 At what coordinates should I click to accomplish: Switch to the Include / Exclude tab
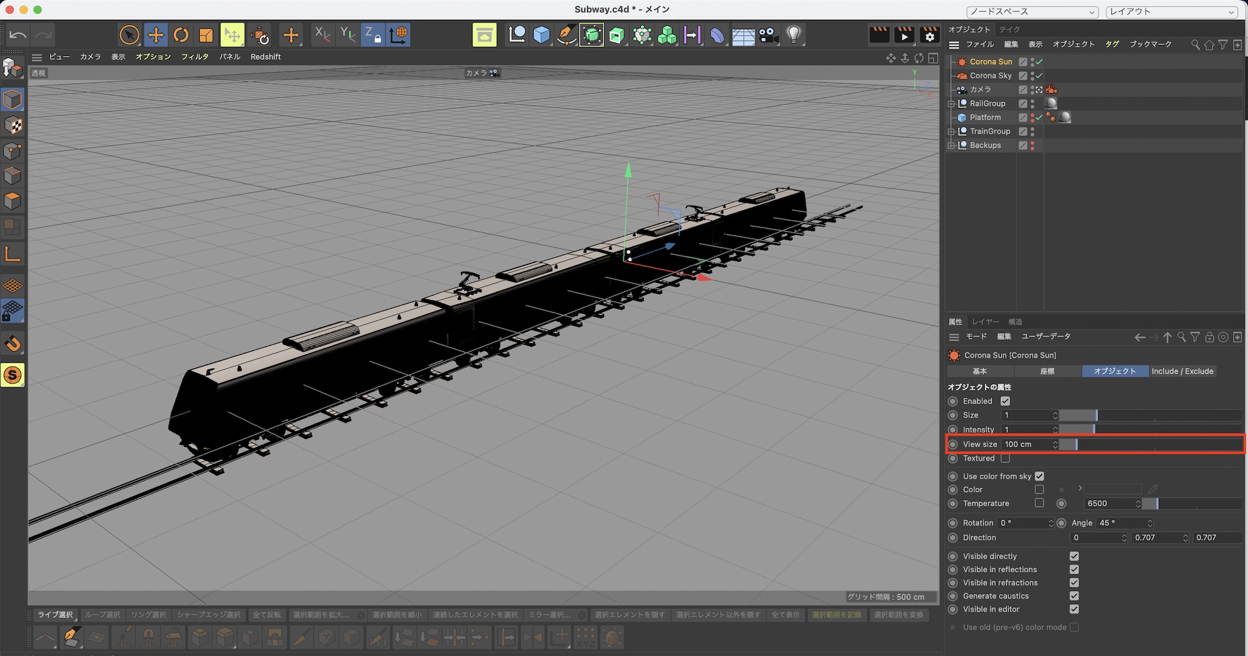point(1182,371)
